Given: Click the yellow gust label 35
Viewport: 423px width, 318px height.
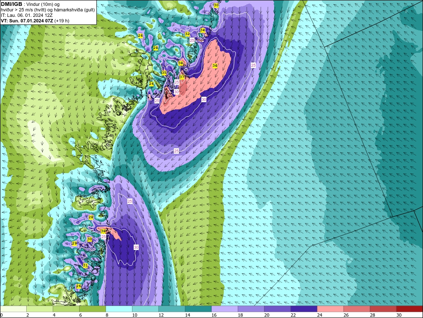Looking at the screenshot, I should point(164,73).
